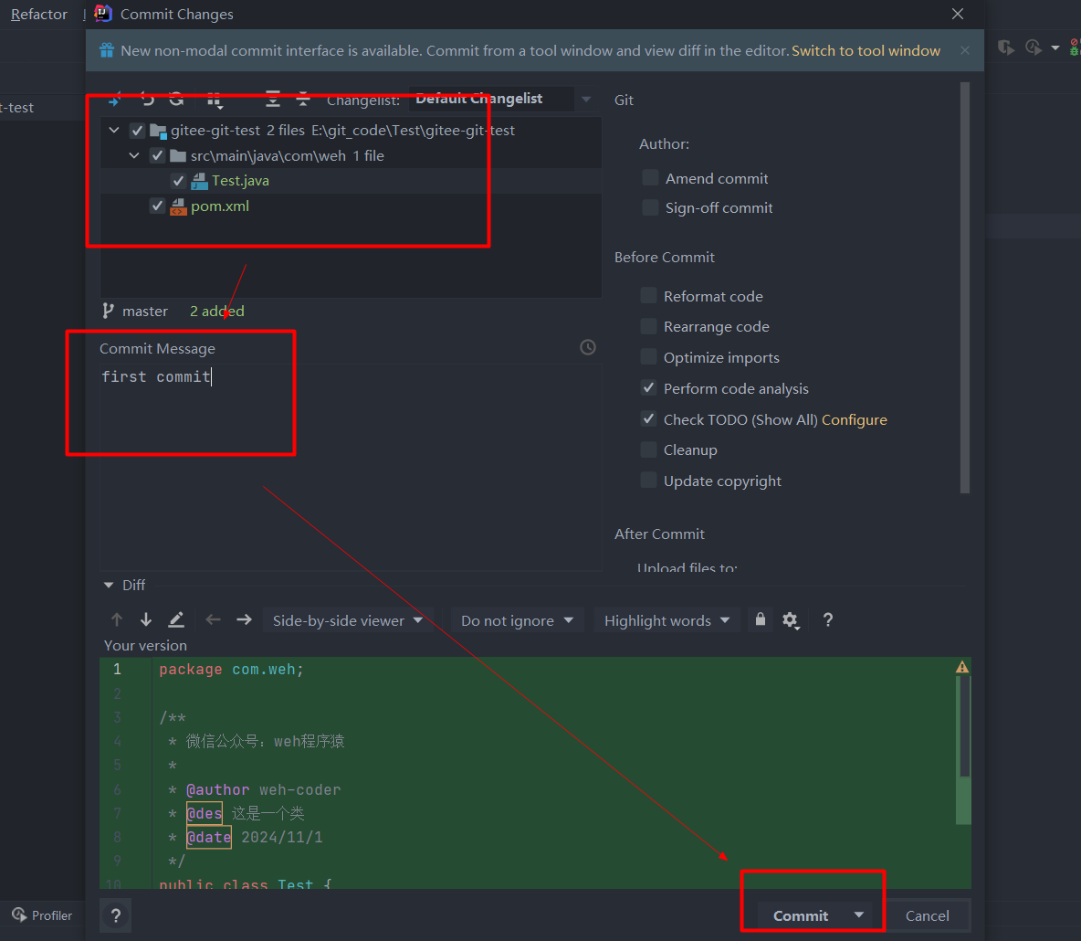
Task: Click the Rollback icon in changes toolbar
Action: click(x=147, y=100)
